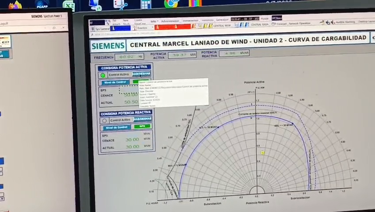Open the PCAPP desktop shortcut
Image resolution: width=375 pixels, height=212 pixels.
(x=42, y=4)
